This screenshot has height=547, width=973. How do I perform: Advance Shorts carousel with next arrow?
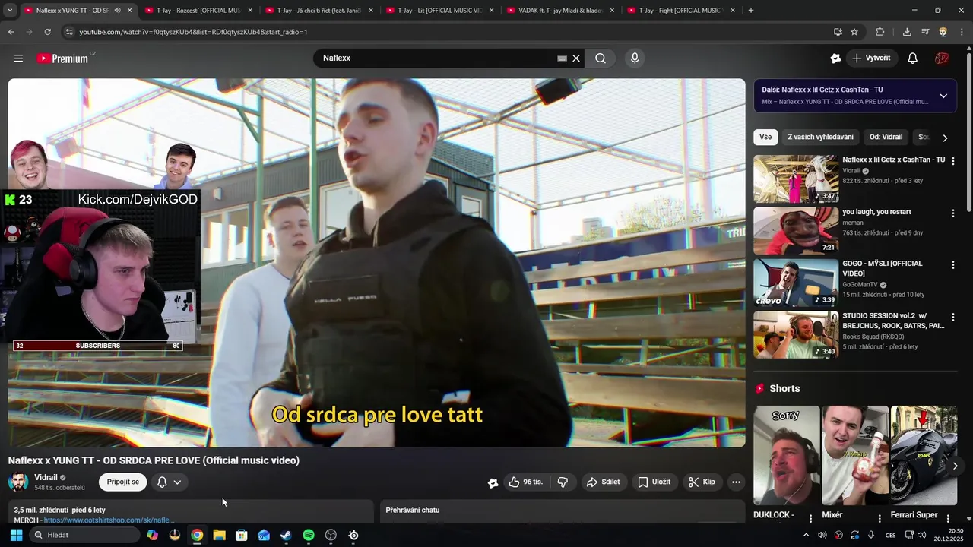(x=956, y=466)
